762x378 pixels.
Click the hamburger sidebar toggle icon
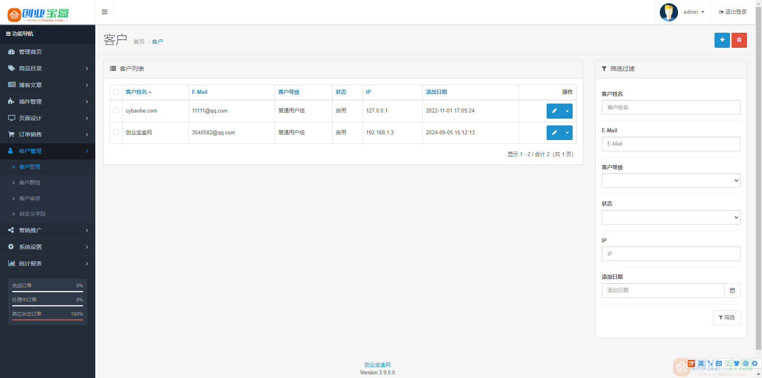(x=105, y=12)
